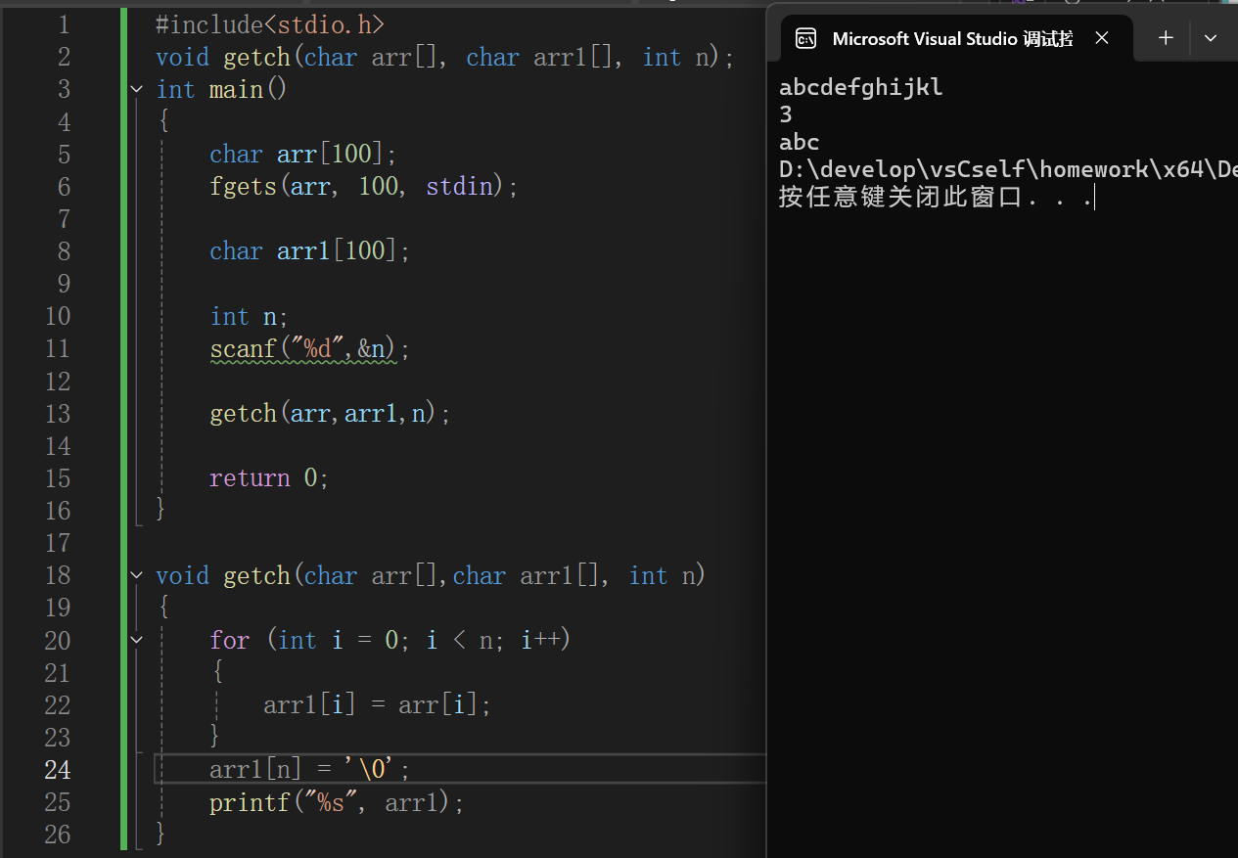
Task: Click line number 13 in the gutter
Action: click(58, 413)
